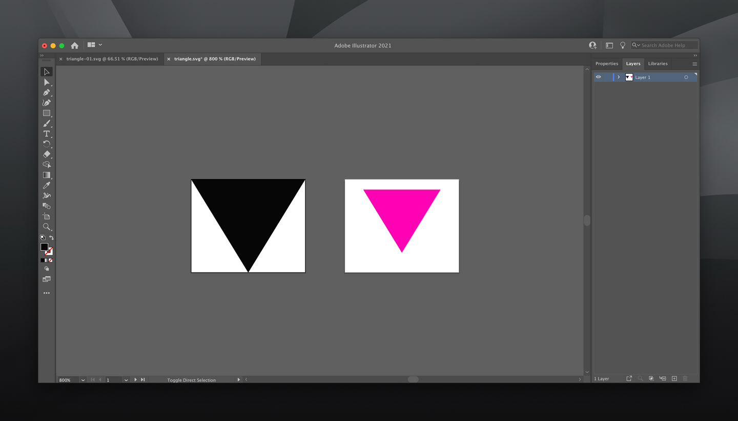Set fill to None button
The height and width of the screenshot is (421, 738).
(51, 260)
